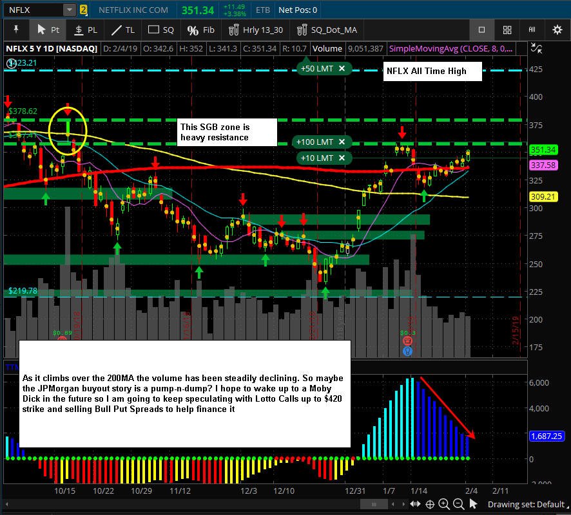Image resolution: width=571 pixels, height=515 pixels.
Task: Pin the drawing toolbar with pushpin icon
Action: click(16, 30)
